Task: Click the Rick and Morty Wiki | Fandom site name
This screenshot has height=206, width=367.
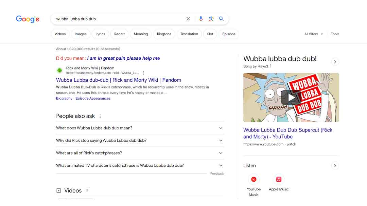Action: point(90,68)
